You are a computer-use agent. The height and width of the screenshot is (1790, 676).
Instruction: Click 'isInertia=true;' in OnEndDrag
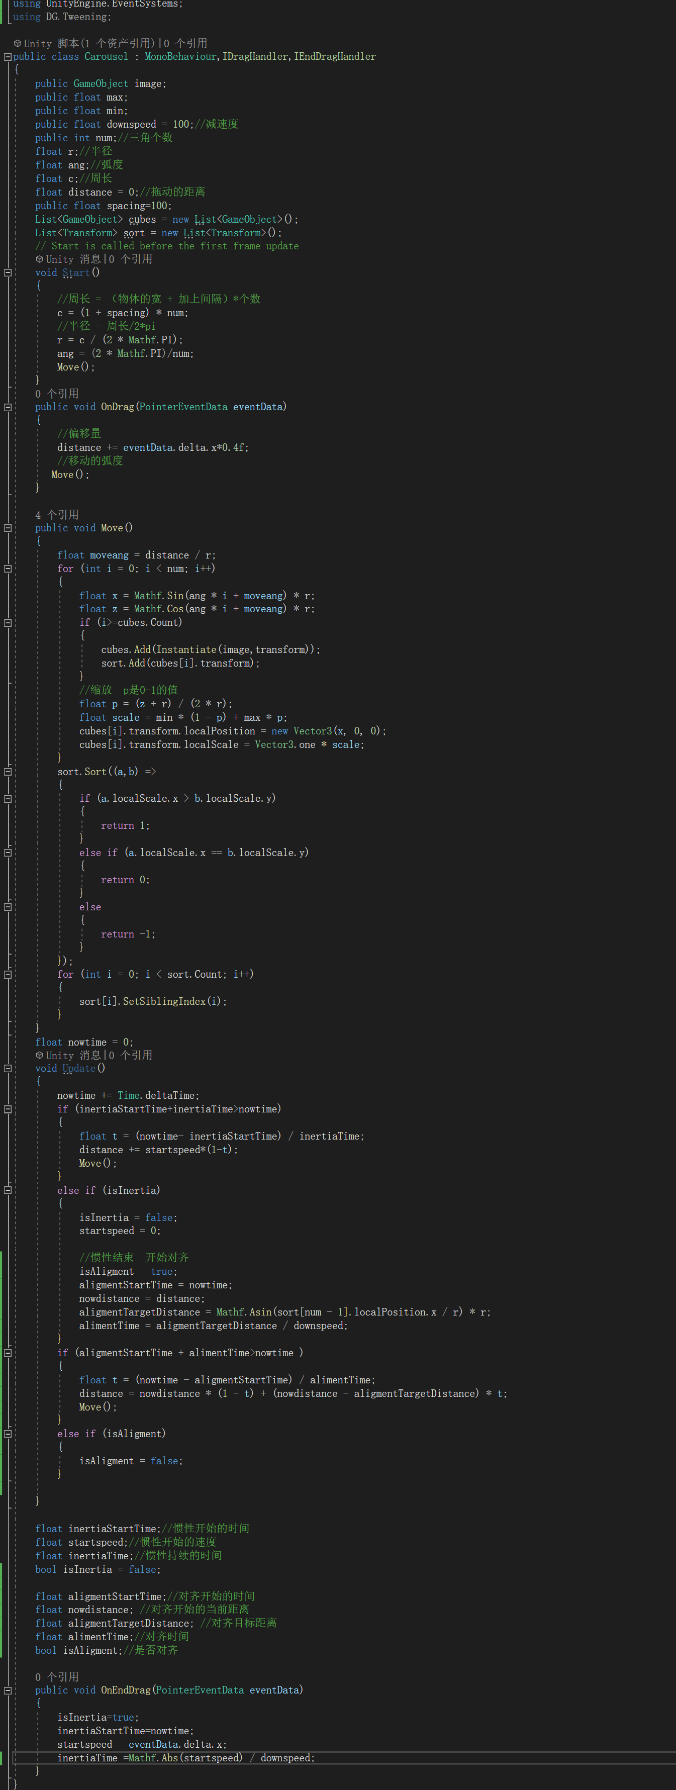coord(98,1717)
